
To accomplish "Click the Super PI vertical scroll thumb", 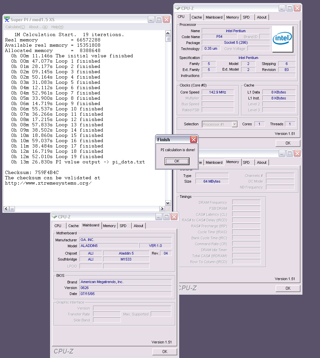I will pyautogui.click(x=168, y=39).
